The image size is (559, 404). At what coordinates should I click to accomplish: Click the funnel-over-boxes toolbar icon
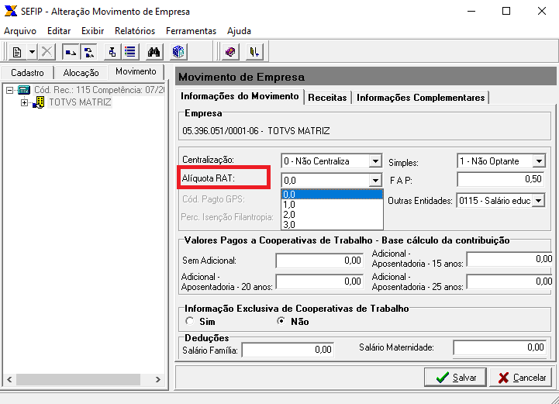tap(112, 52)
